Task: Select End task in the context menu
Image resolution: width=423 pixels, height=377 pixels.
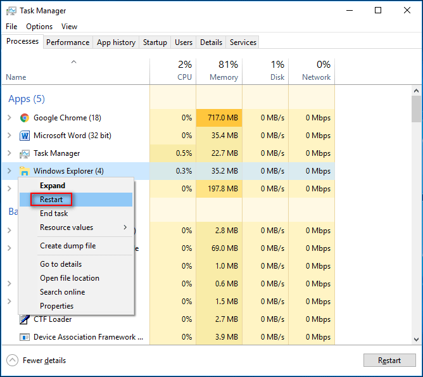Action: pos(76,214)
